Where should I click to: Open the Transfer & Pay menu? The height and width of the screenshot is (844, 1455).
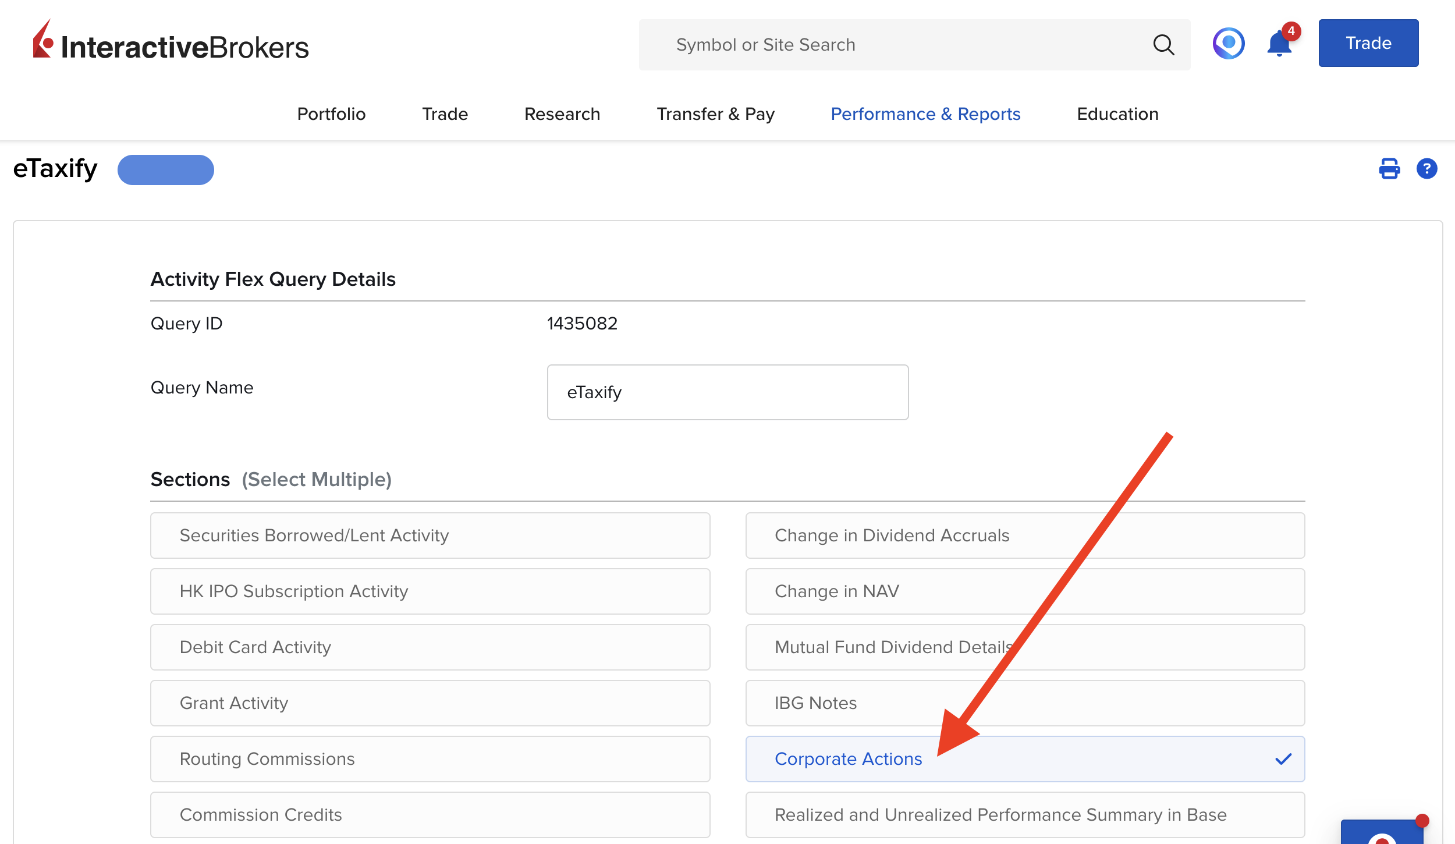(715, 114)
